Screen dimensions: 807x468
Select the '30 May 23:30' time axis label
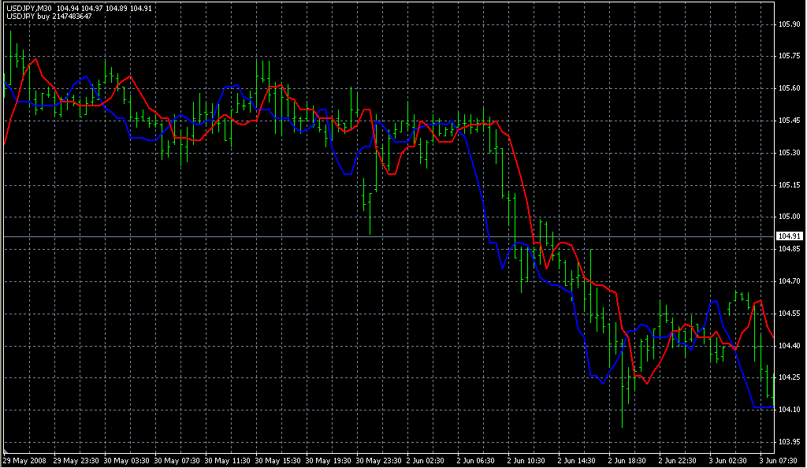(381, 460)
